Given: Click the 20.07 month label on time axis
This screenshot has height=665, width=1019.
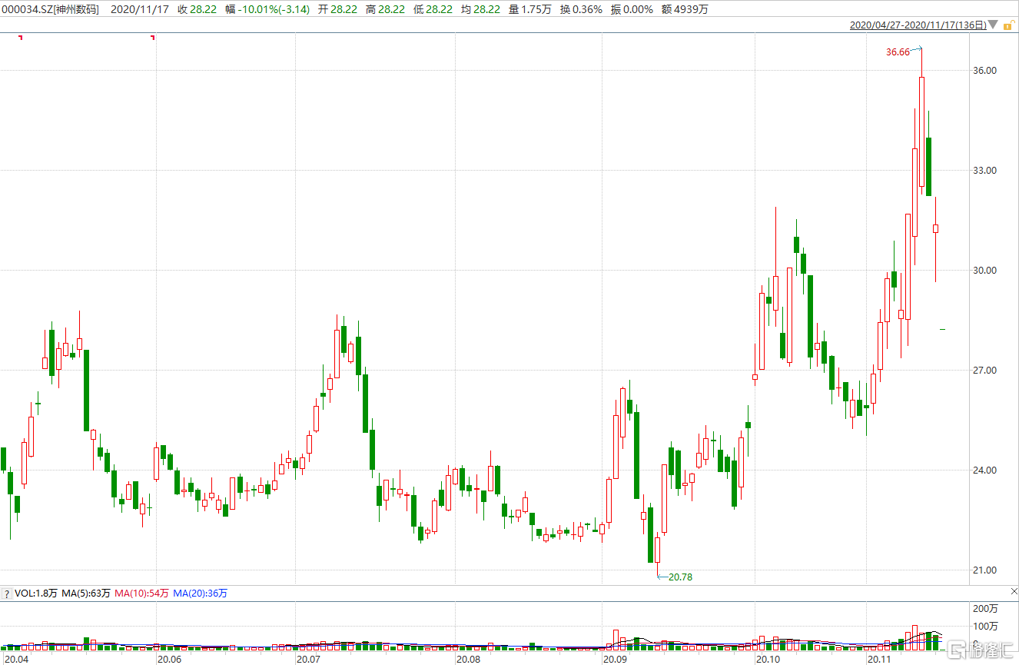Looking at the screenshot, I should [x=308, y=659].
